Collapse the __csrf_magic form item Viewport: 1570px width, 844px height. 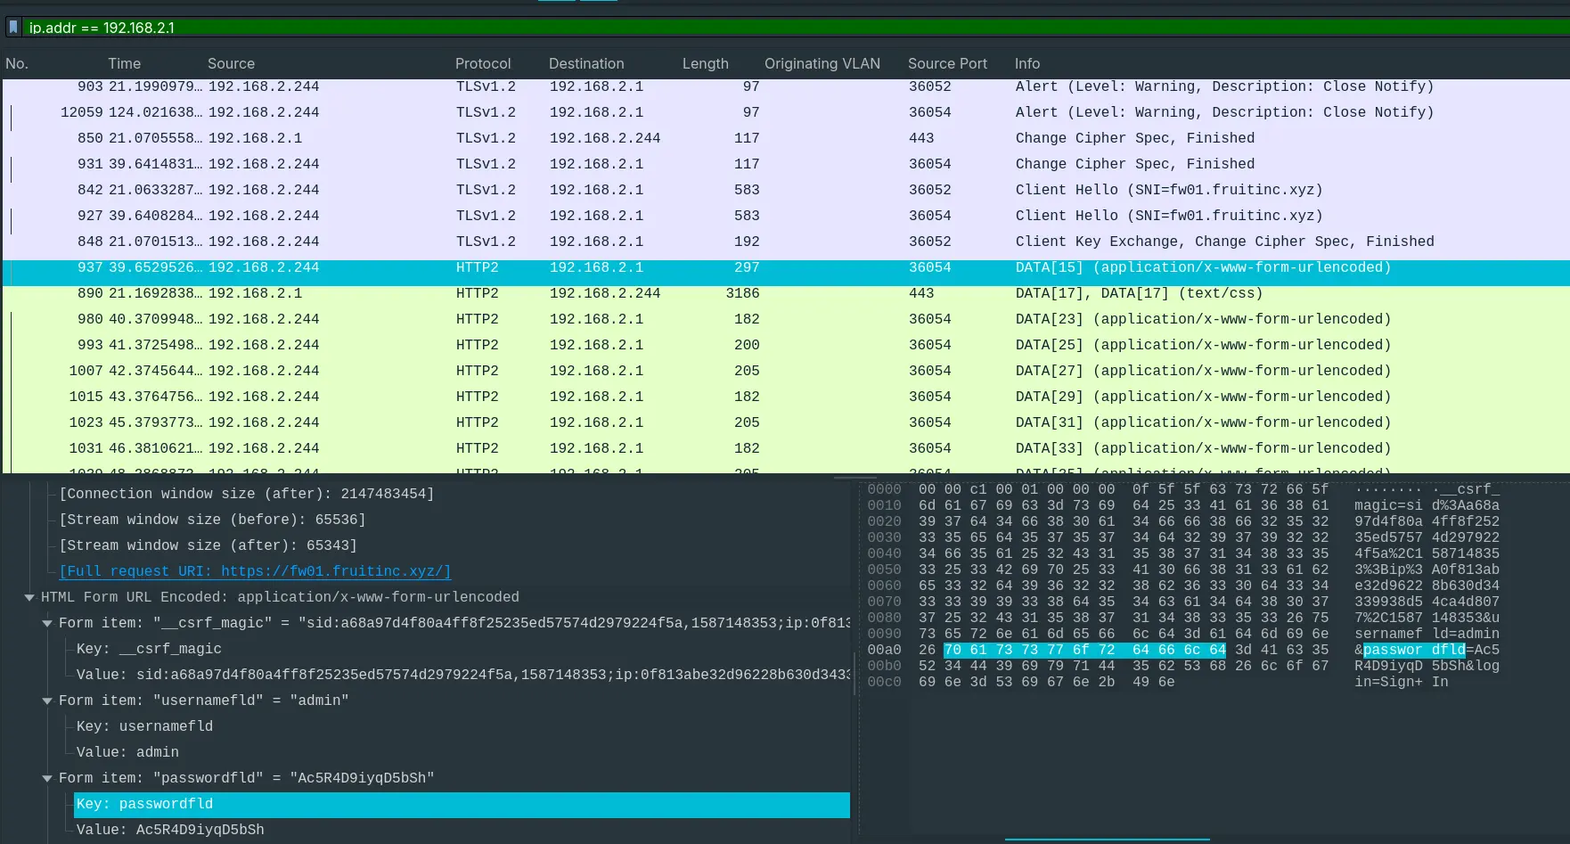click(x=47, y=623)
